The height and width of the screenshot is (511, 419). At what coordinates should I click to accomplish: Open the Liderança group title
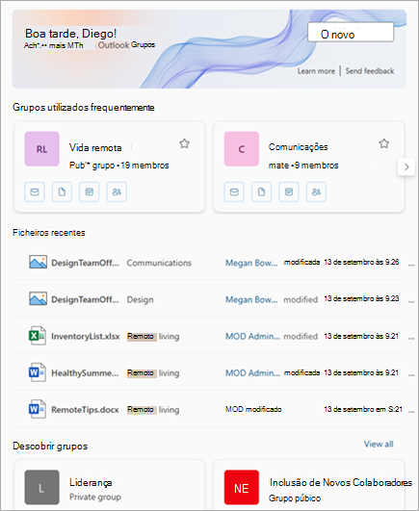click(x=91, y=483)
